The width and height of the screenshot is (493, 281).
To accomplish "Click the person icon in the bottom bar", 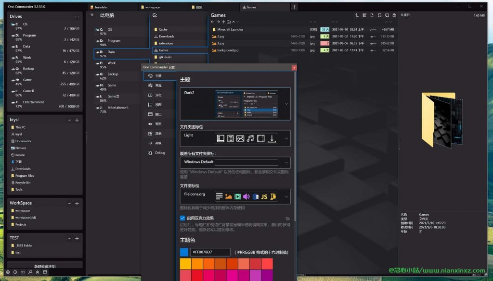I will pyautogui.click(x=38, y=272).
